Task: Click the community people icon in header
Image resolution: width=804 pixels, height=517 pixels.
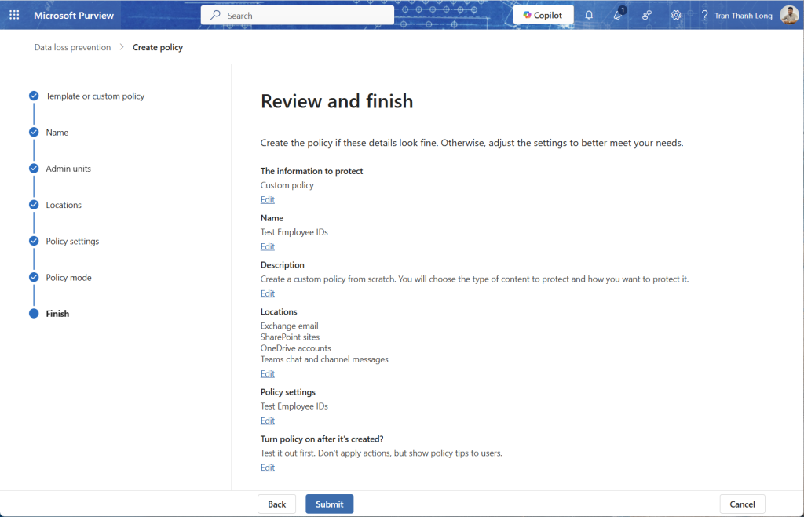Action: click(647, 15)
